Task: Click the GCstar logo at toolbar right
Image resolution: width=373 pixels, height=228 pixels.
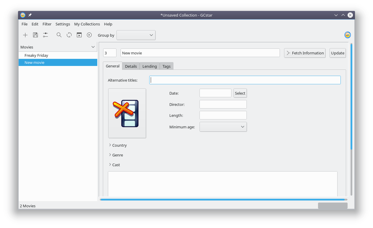Action: coord(348,35)
